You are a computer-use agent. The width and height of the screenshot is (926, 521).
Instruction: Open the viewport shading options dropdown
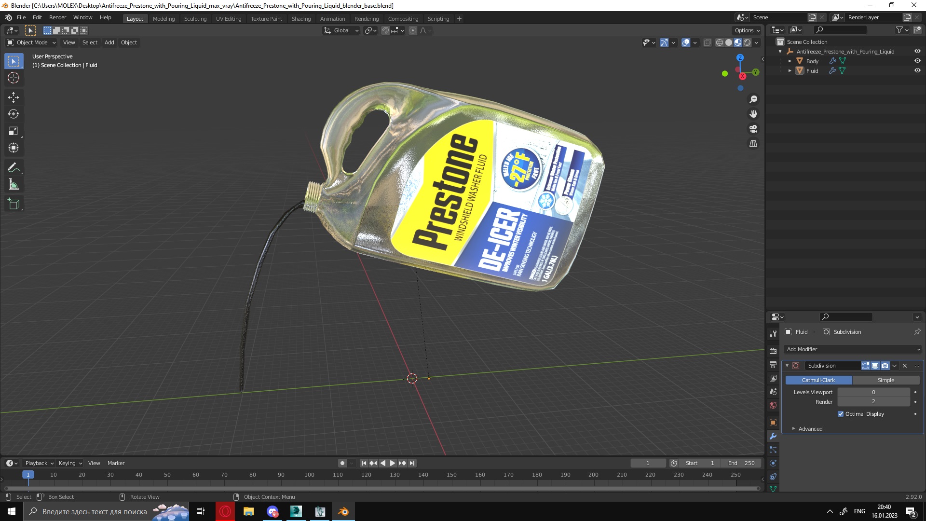[x=757, y=42]
